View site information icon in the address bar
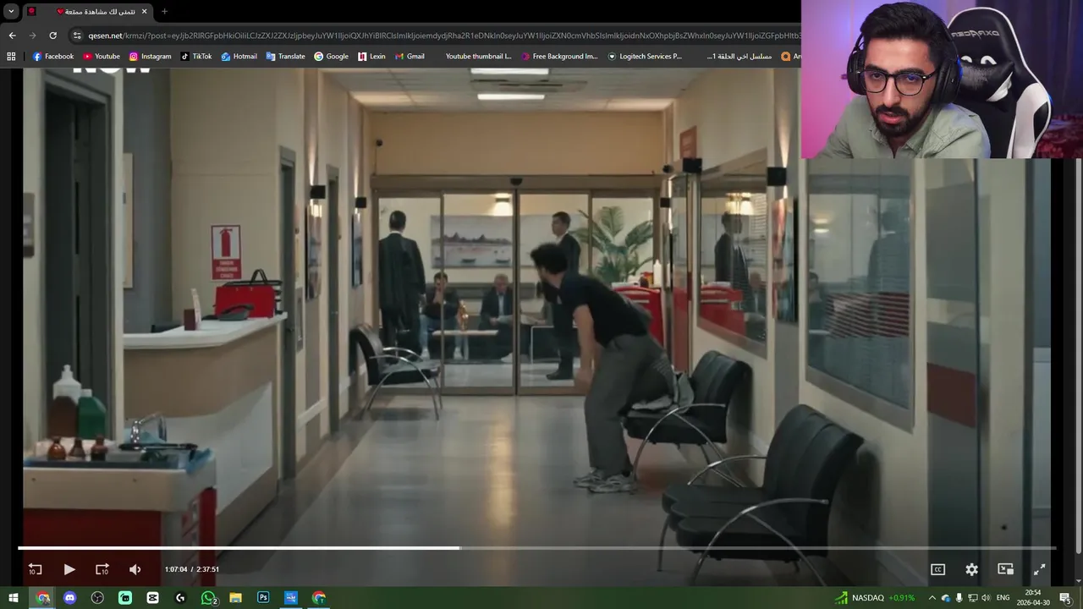This screenshot has height=609, width=1083. tap(77, 36)
